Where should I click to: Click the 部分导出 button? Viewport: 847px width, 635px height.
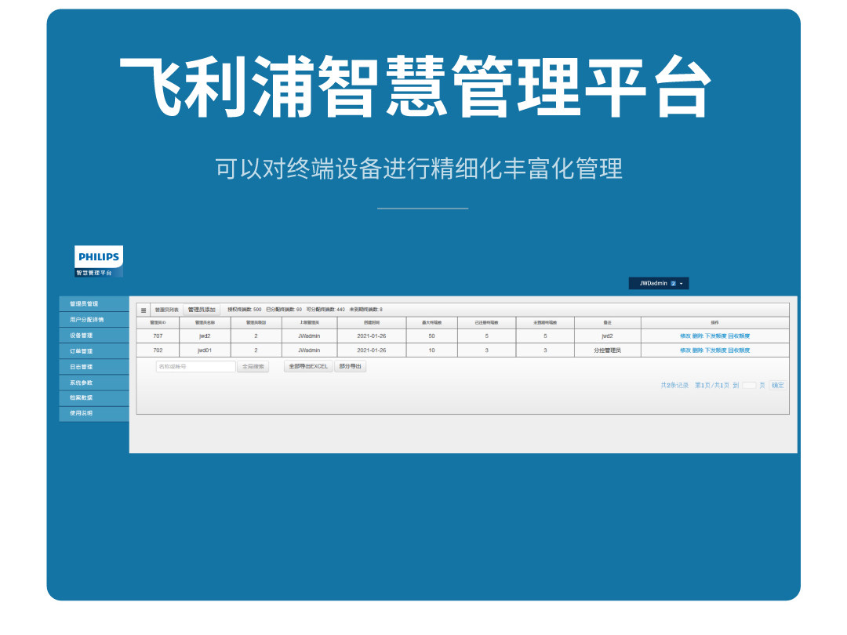[350, 366]
